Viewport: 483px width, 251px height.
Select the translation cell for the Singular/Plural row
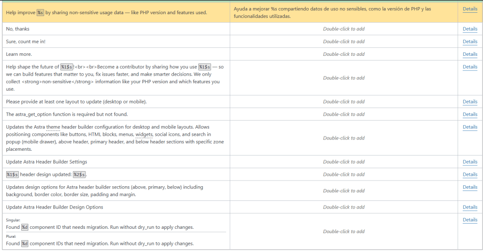pos(343,232)
